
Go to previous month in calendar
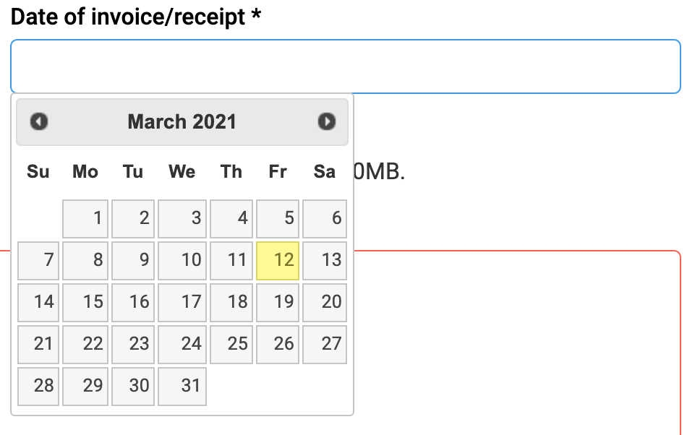point(39,121)
